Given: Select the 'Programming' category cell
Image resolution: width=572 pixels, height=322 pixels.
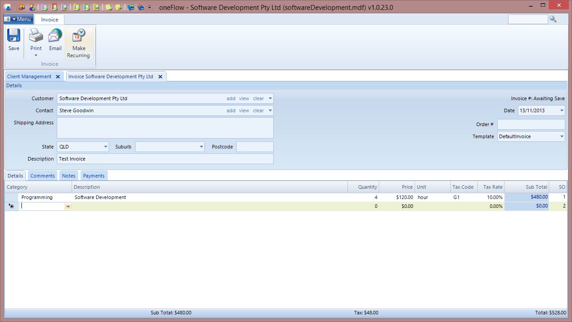Looking at the screenshot, I should (45, 197).
